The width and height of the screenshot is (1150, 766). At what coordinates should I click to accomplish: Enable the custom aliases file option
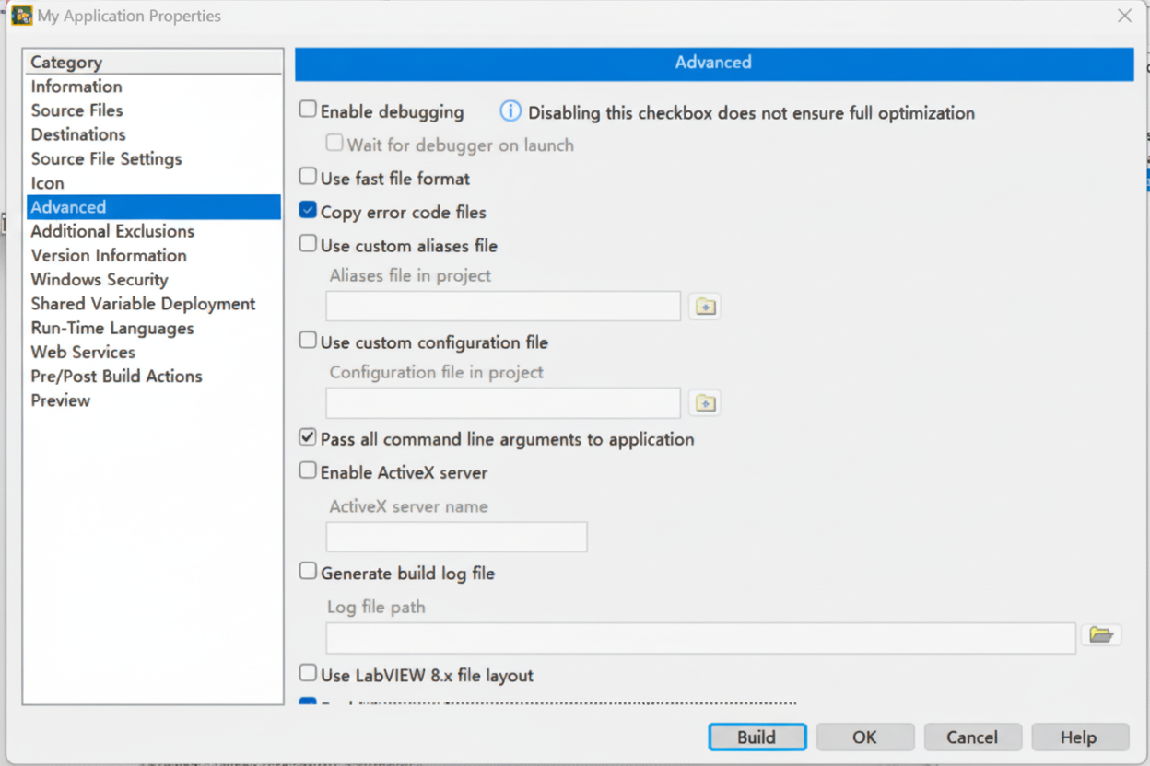[x=307, y=242]
